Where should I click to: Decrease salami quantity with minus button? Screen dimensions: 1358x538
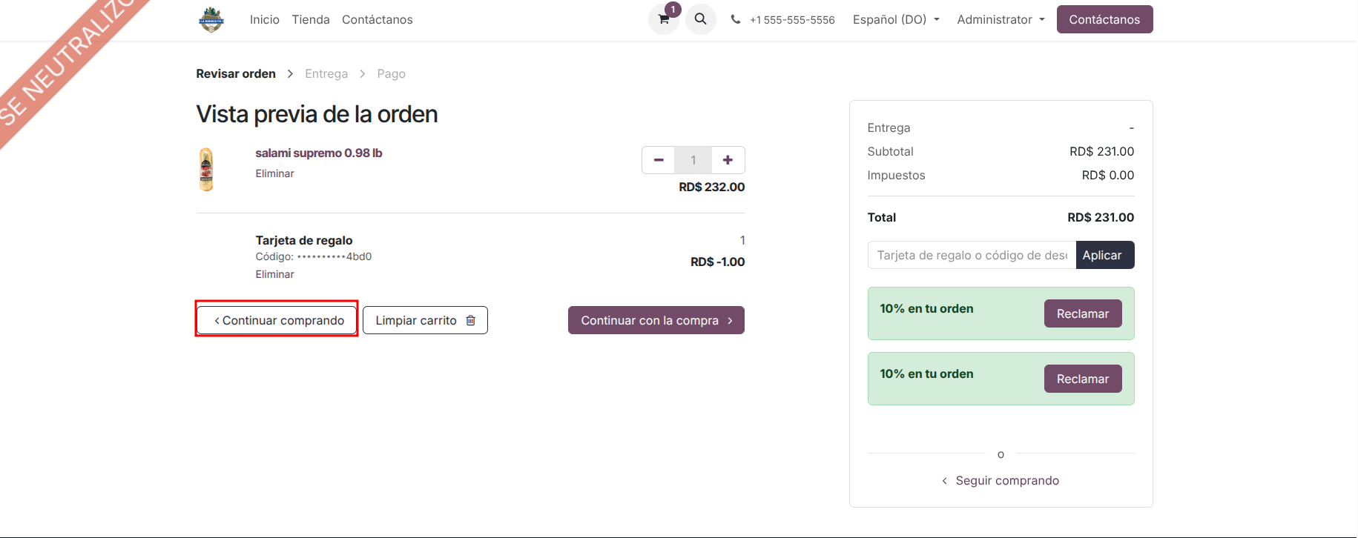(x=658, y=160)
